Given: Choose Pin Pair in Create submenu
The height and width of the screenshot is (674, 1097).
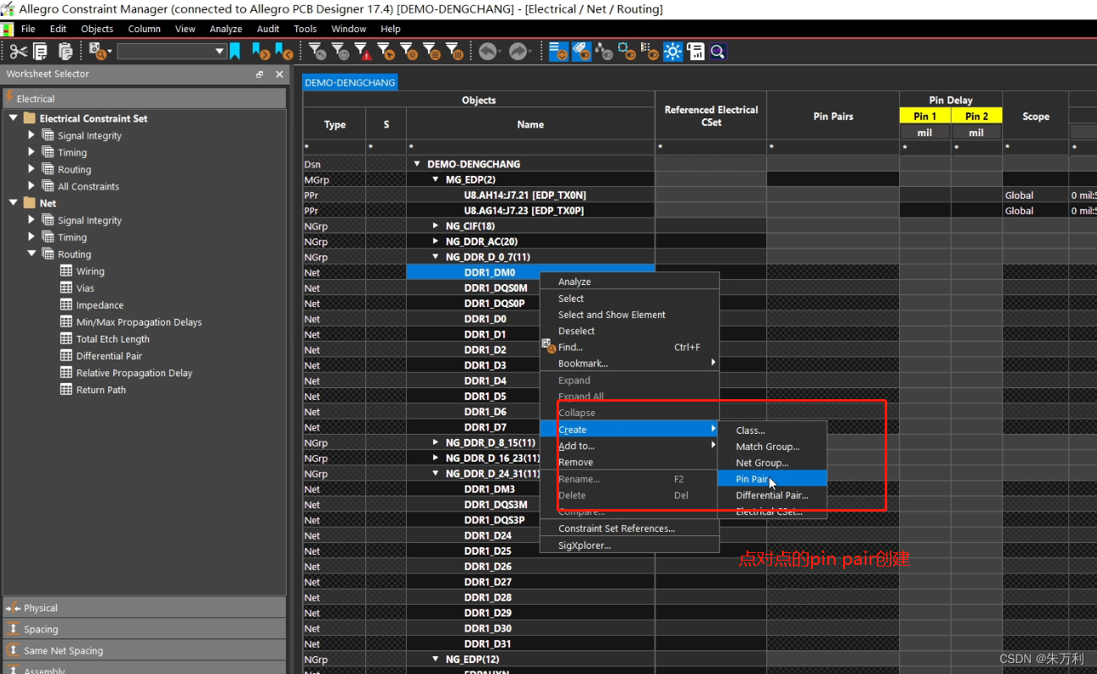Looking at the screenshot, I should [x=771, y=479].
